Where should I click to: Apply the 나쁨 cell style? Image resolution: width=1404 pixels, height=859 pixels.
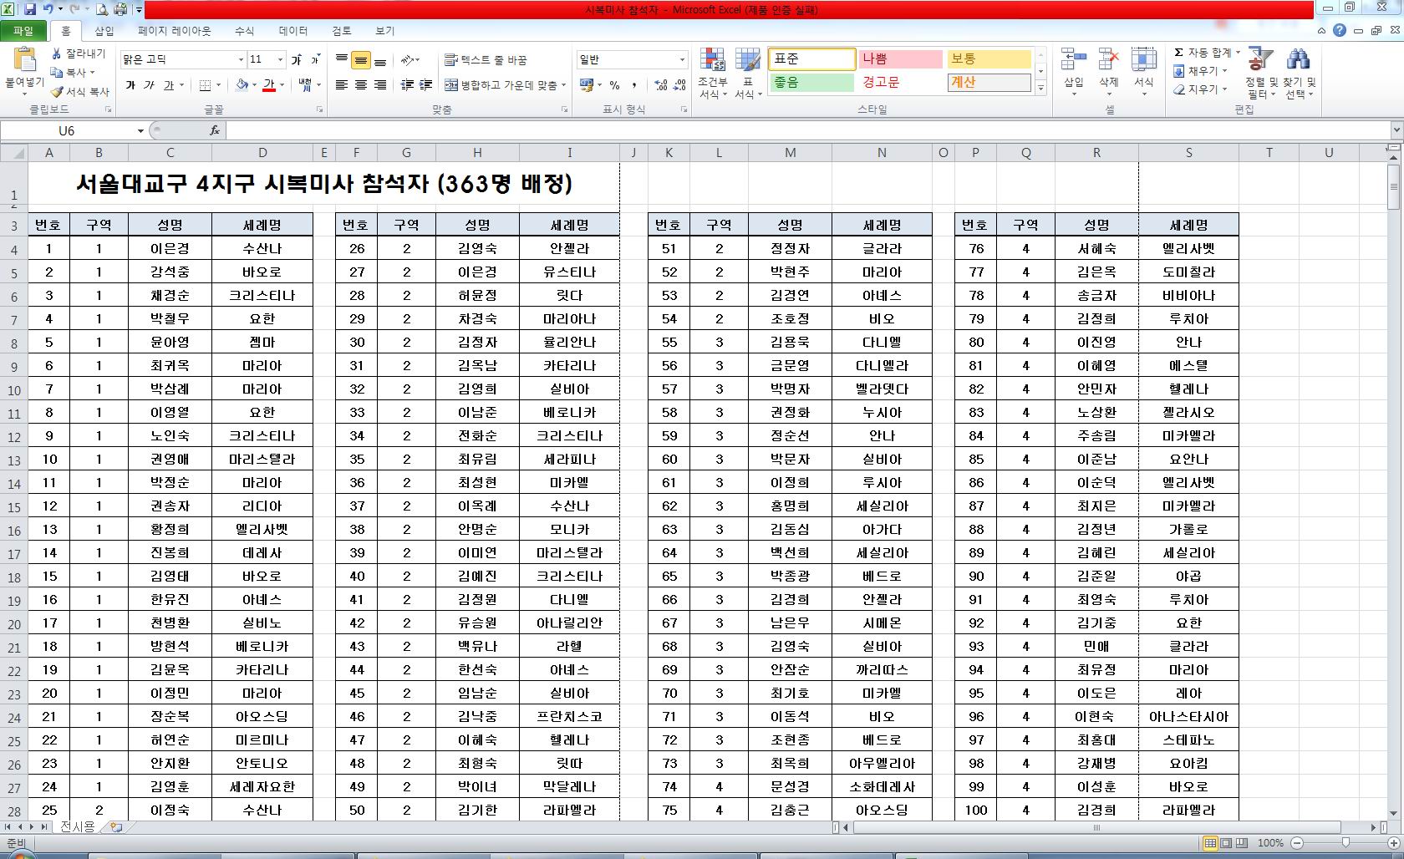(900, 59)
